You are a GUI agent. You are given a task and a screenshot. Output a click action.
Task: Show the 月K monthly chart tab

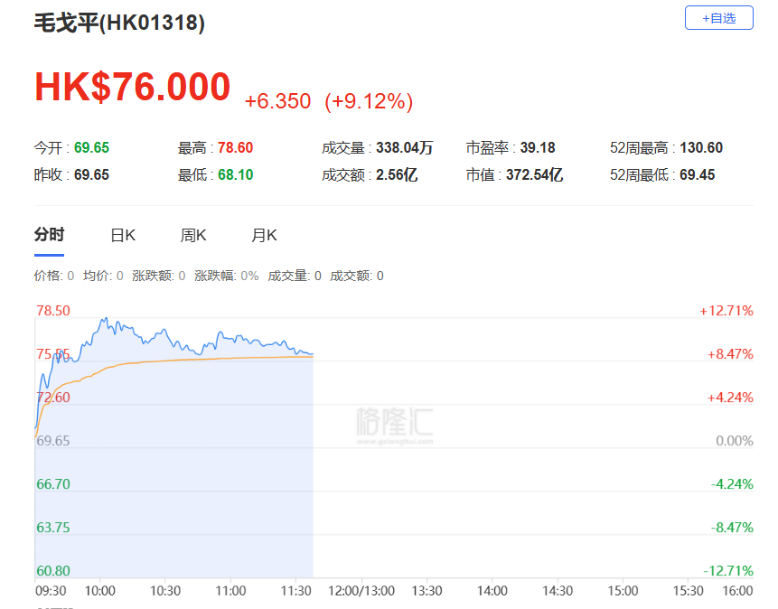(x=264, y=236)
